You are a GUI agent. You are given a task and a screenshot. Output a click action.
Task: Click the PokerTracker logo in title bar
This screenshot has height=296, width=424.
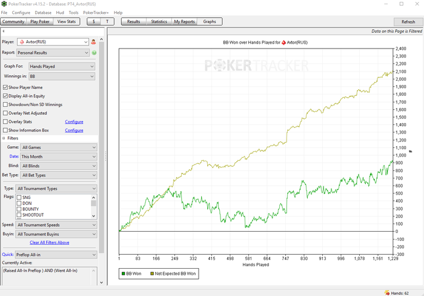[4, 4]
